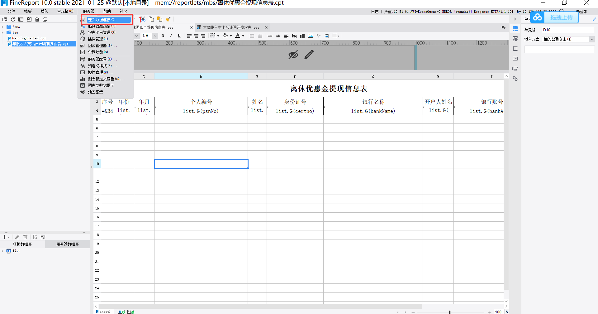Viewport: 598px width, 314px height.
Task: Click the insert slope line icon
Action: point(319,36)
